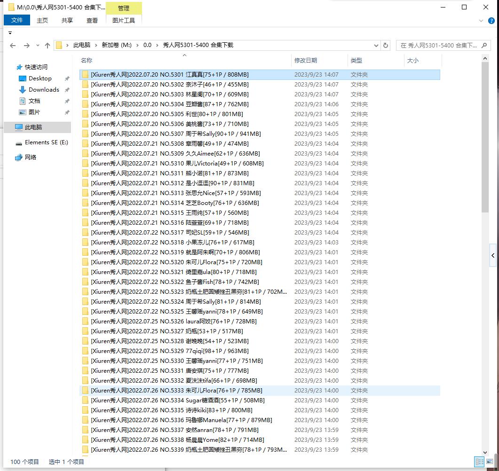Click the pin icon beside 文档
Screen dimensions: 499x471
[x=67, y=101]
